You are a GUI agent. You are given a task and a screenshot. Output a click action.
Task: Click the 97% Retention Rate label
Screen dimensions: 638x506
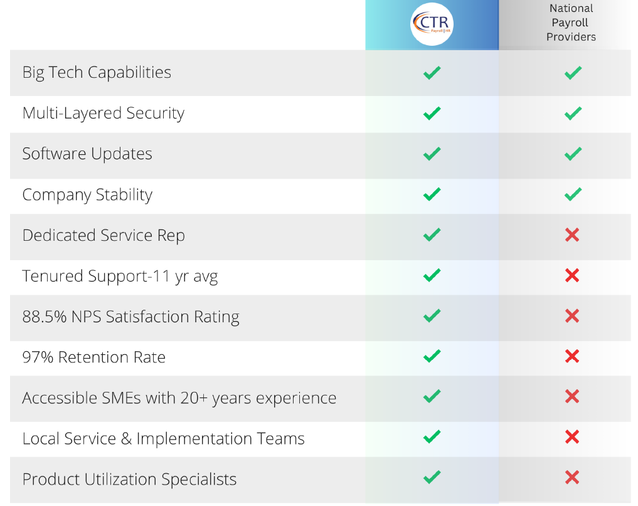pos(94,357)
